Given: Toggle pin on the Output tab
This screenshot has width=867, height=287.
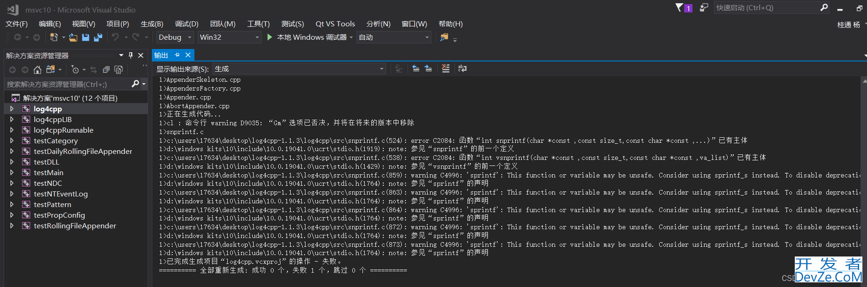Looking at the screenshot, I should (x=177, y=55).
